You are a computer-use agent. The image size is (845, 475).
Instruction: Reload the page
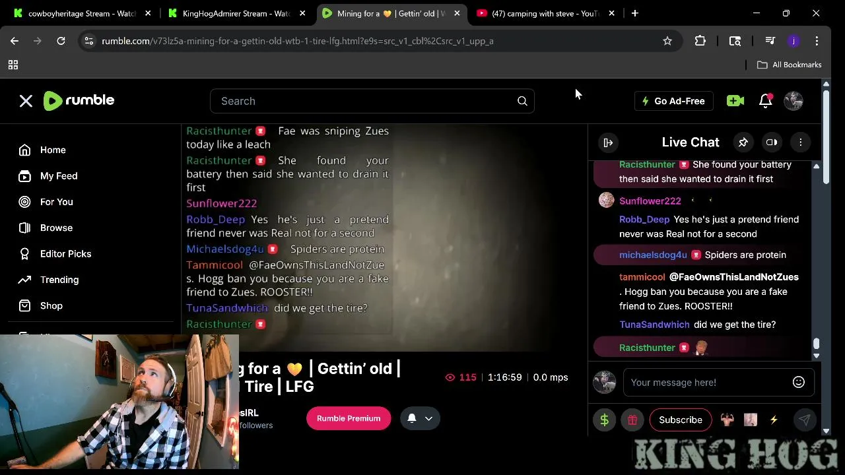pyautogui.click(x=61, y=41)
